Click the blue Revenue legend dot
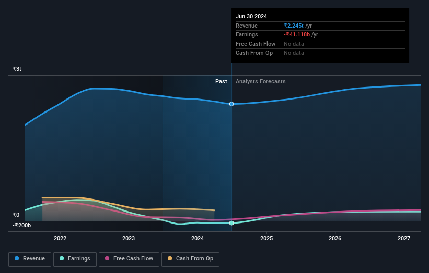Viewport: 429px width, 273px height. [x=17, y=258]
